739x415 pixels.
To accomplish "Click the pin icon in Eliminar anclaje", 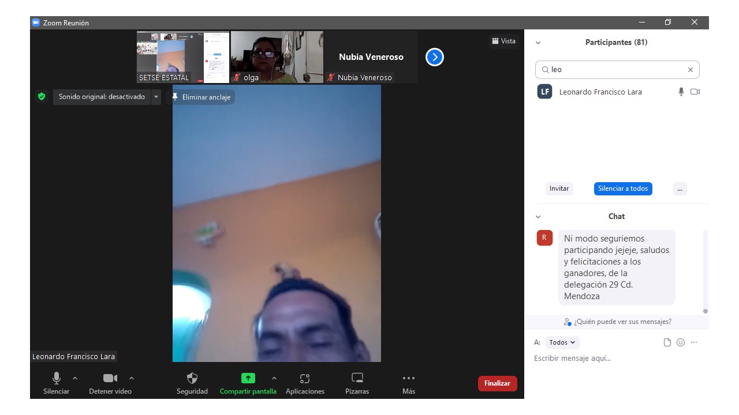I will [175, 97].
